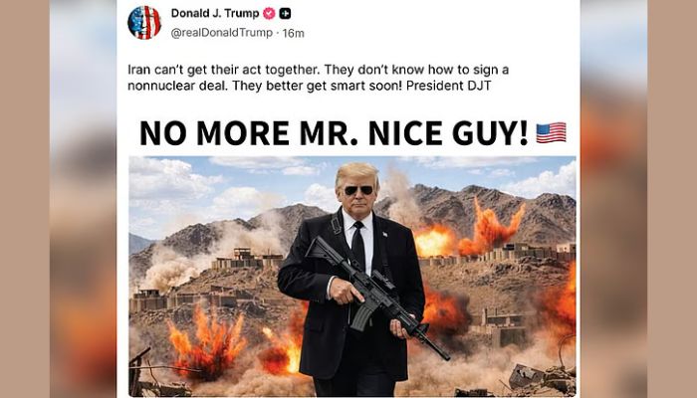Click the black necktie in the image
697x398 pixels.
358,246
